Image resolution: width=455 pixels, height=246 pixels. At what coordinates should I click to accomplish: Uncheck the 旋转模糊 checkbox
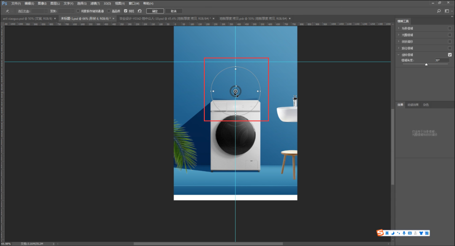[x=450, y=55]
